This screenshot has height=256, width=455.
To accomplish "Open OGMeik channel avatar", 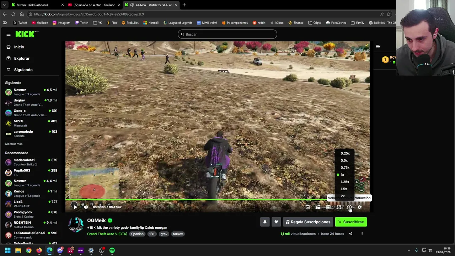I will (x=76, y=225).
